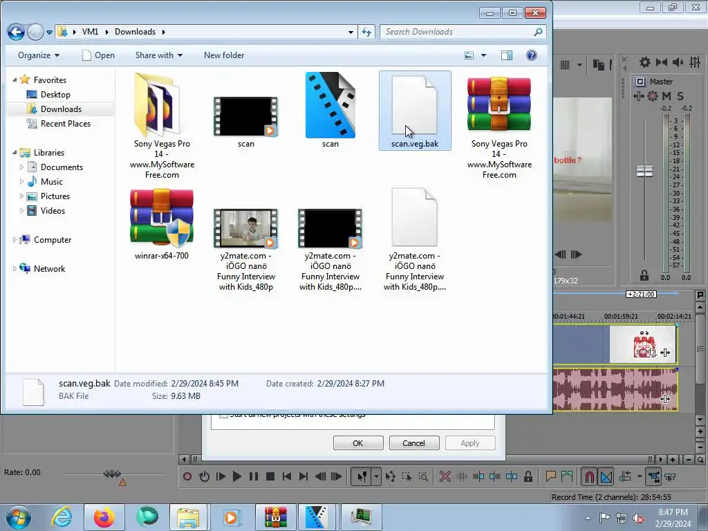Click the refresh button next to address bar
Viewport: 708px width, 531px height.
(366, 32)
